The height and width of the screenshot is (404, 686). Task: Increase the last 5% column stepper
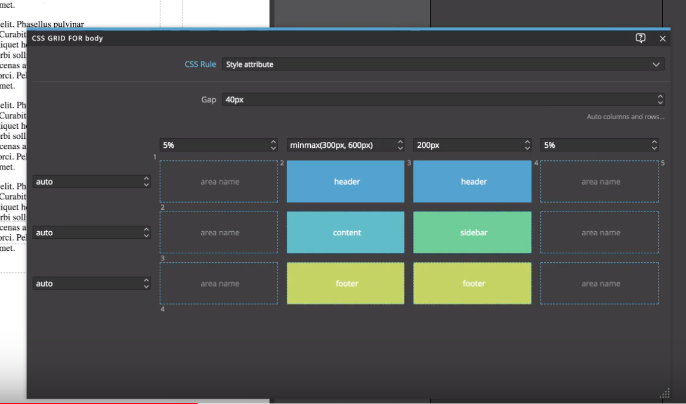(x=654, y=141)
